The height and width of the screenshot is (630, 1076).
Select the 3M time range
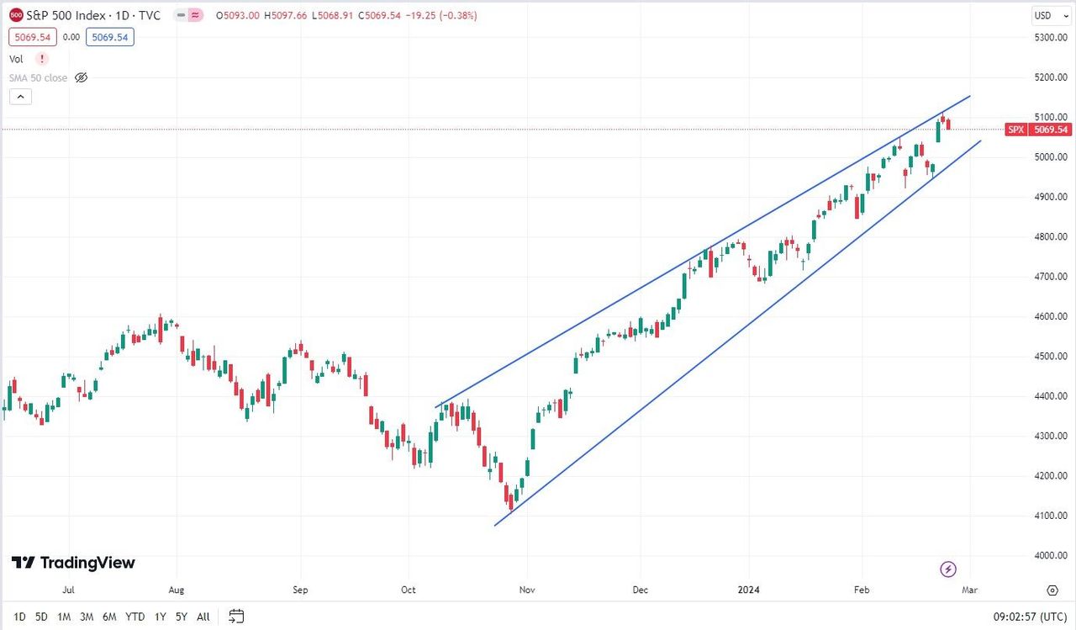pos(87,617)
